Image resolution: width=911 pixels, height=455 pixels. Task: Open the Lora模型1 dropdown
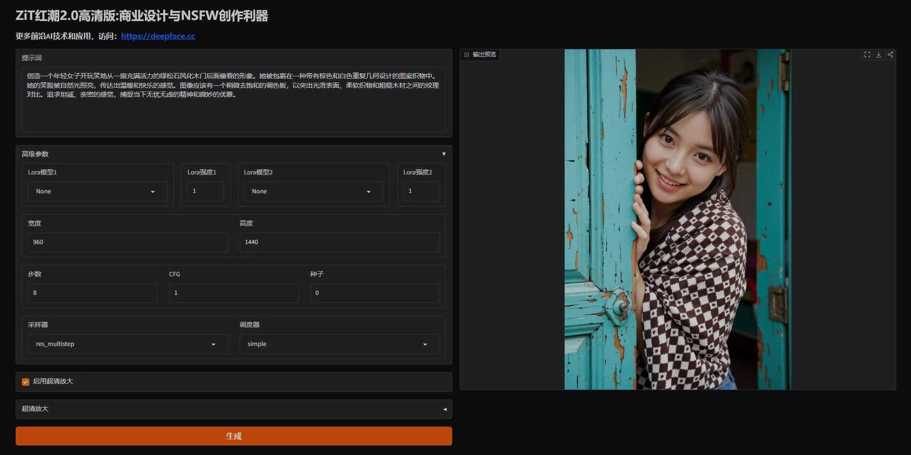pyautogui.click(x=97, y=191)
